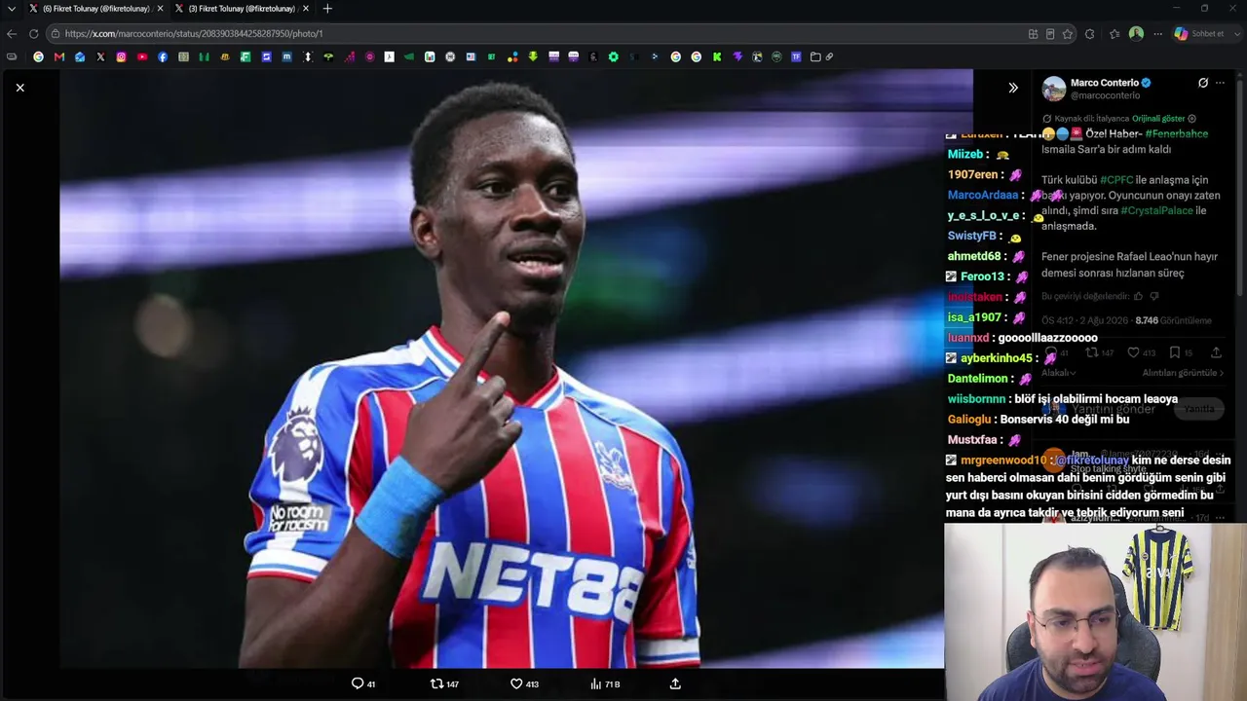Open a new browser tab
This screenshot has width=1247, height=701.
(x=327, y=9)
